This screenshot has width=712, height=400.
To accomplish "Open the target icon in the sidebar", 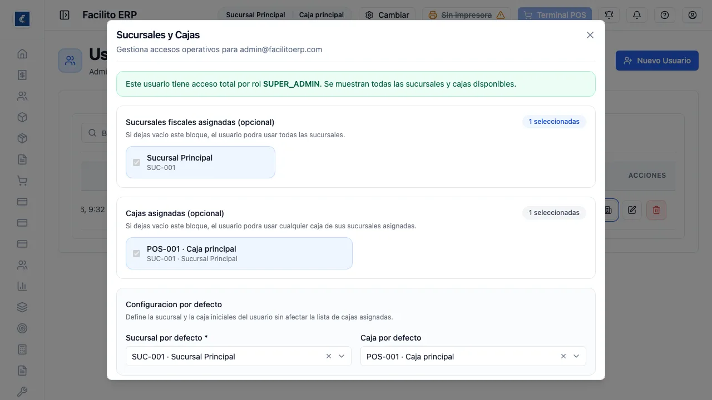I will (22, 328).
